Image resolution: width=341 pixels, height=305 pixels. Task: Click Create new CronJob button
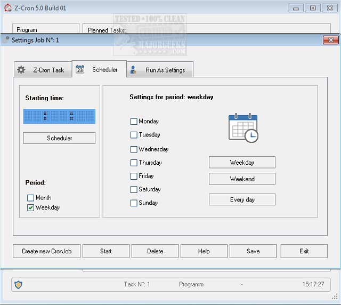(x=46, y=251)
